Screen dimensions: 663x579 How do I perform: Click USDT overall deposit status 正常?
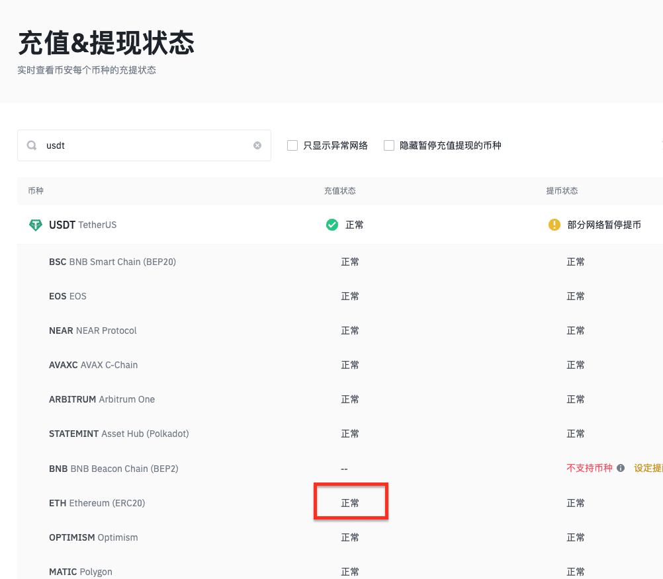(x=355, y=225)
